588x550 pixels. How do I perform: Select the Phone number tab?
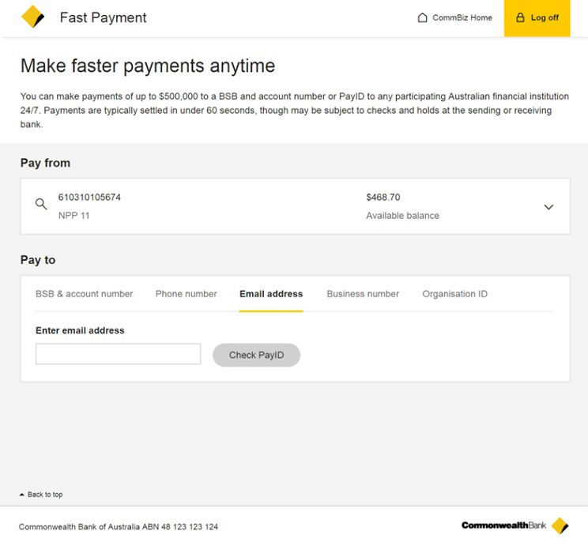[x=186, y=294]
